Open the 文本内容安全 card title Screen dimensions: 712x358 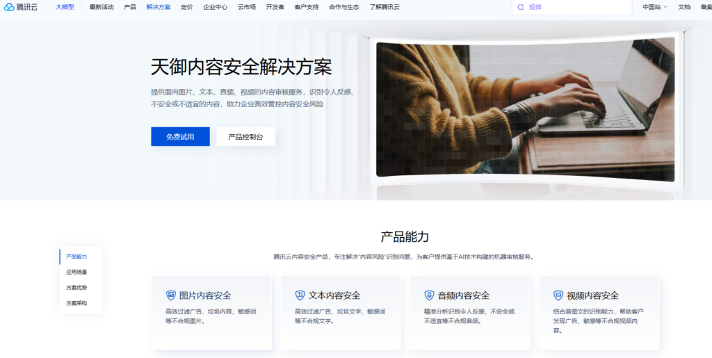[334, 295]
